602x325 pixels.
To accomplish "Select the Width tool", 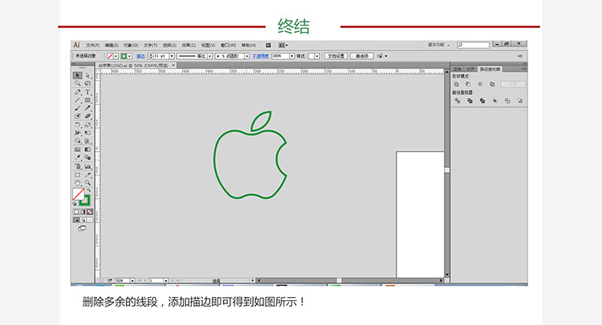I will [x=78, y=133].
